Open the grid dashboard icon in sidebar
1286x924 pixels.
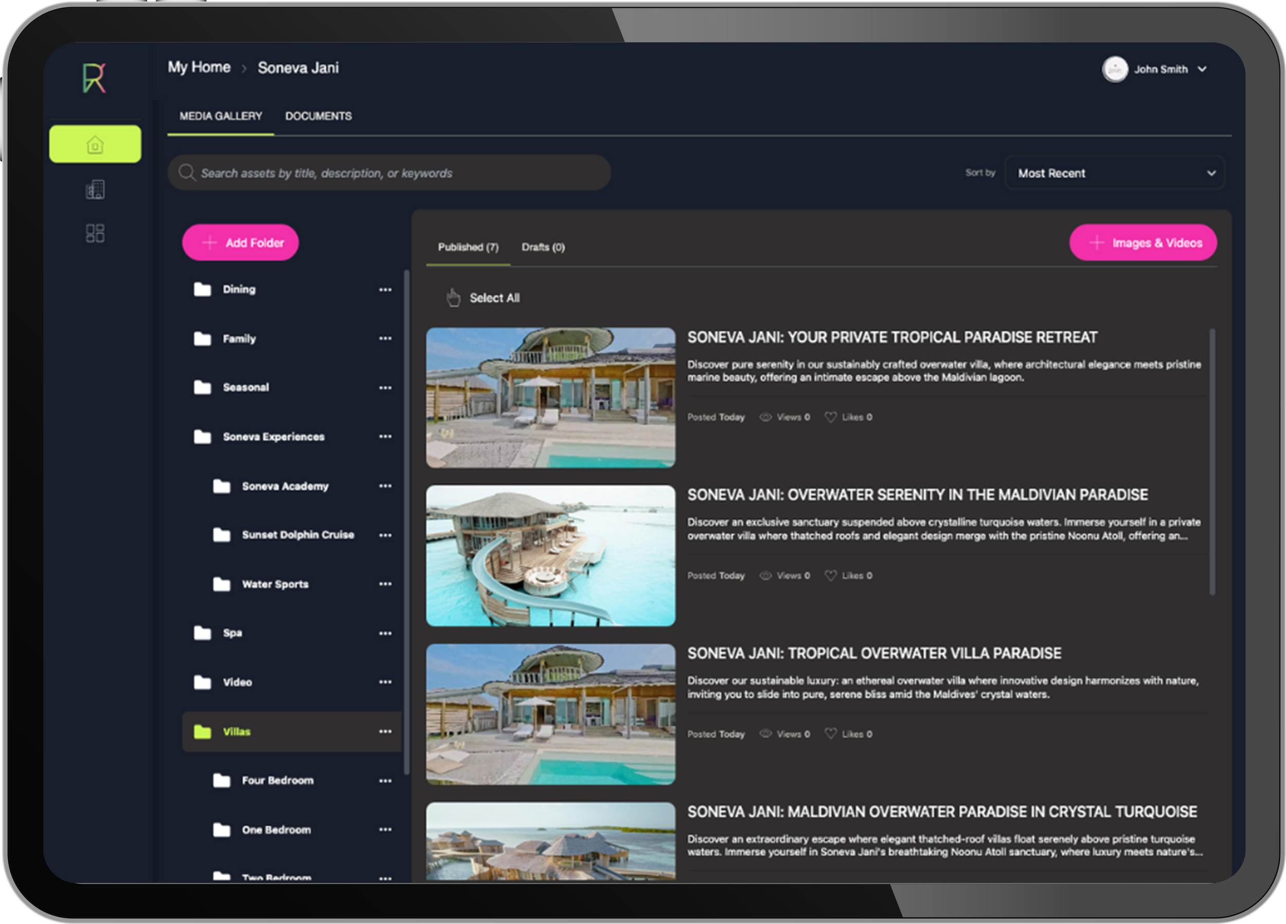pos(95,233)
